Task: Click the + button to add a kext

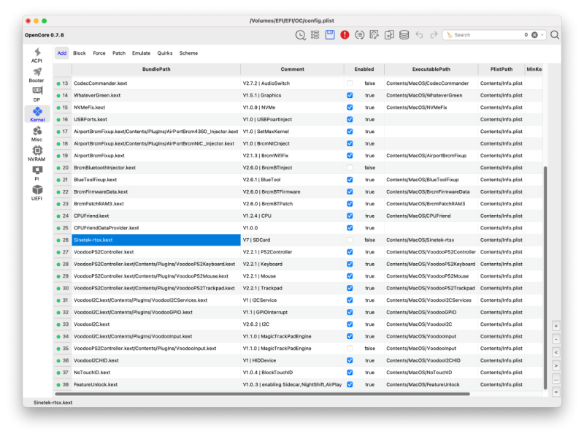Action: [556, 326]
